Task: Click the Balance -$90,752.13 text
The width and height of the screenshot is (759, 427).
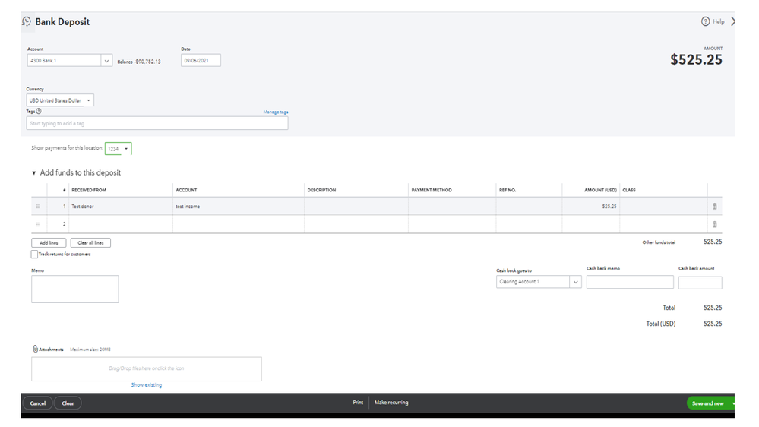Action: pos(139,62)
